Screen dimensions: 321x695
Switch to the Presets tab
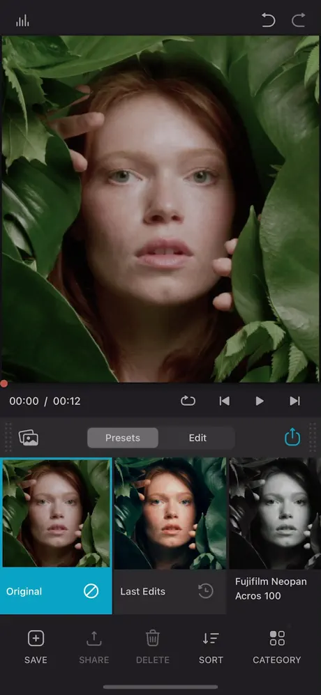[x=123, y=438]
